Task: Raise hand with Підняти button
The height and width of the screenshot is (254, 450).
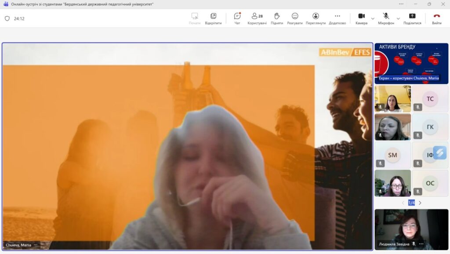Action: [x=277, y=18]
